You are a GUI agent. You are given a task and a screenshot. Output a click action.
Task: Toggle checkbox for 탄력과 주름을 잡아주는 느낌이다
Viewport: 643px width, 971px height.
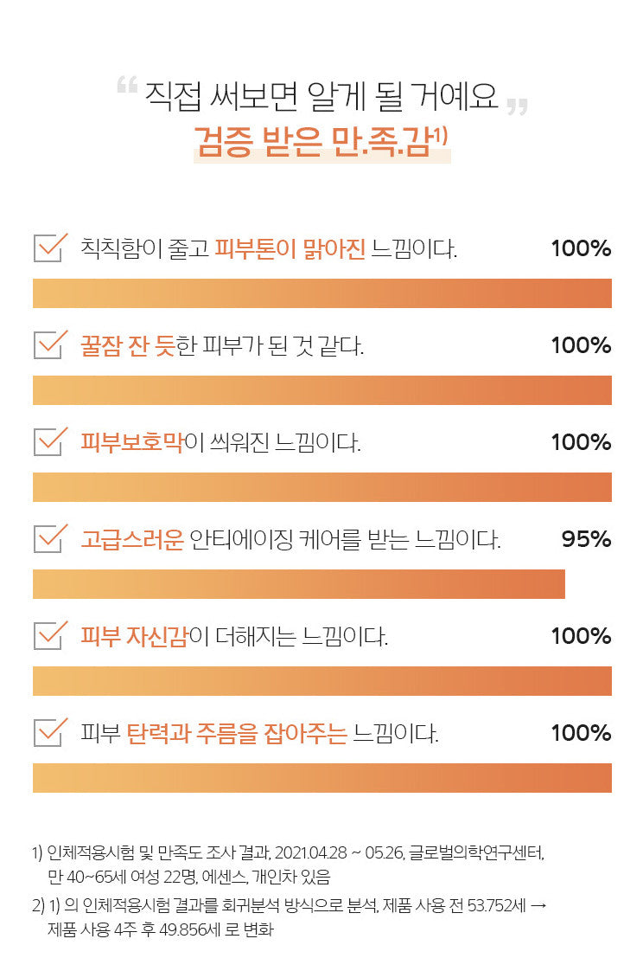pyautogui.click(x=48, y=732)
